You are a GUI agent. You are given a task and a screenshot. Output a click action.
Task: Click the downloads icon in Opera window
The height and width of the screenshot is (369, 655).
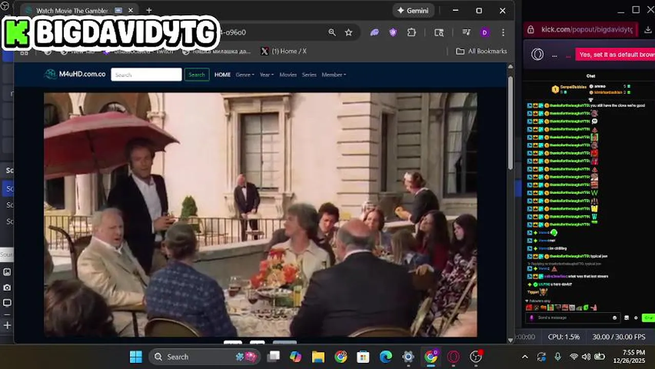[x=648, y=30]
